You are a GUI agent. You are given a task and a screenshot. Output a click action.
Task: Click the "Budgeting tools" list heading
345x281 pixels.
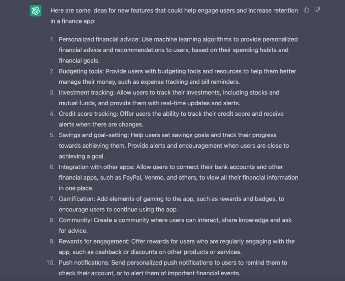pos(80,71)
